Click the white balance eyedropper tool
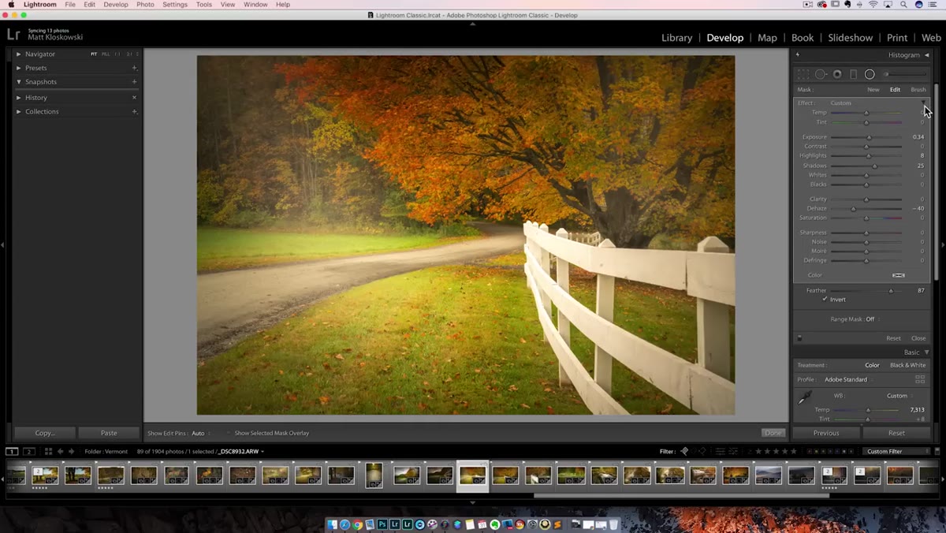The height and width of the screenshot is (533, 946). [804, 398]
